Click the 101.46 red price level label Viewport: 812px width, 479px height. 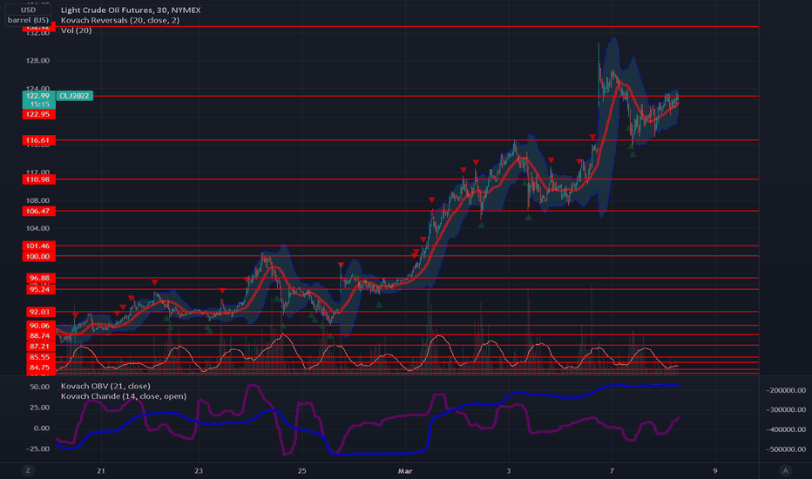[x=38, y=246]
